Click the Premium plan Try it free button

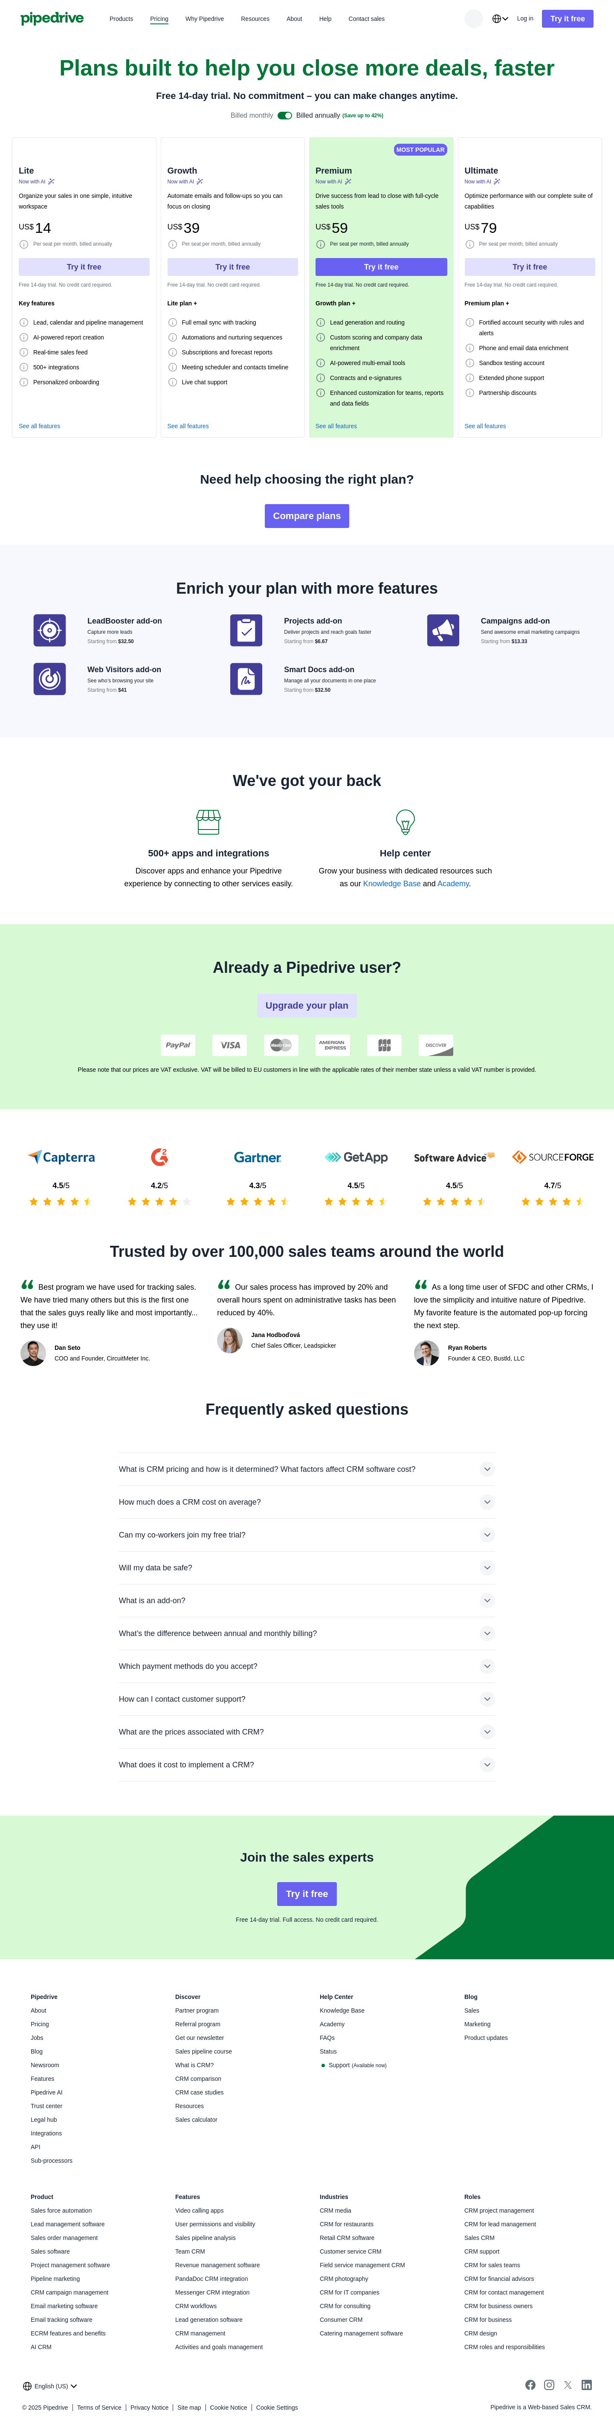pos(381,267)
